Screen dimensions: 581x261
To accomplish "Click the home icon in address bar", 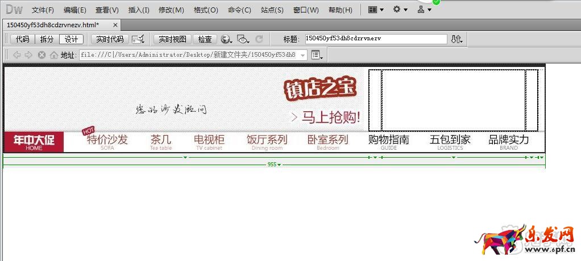I will point(53,55).
